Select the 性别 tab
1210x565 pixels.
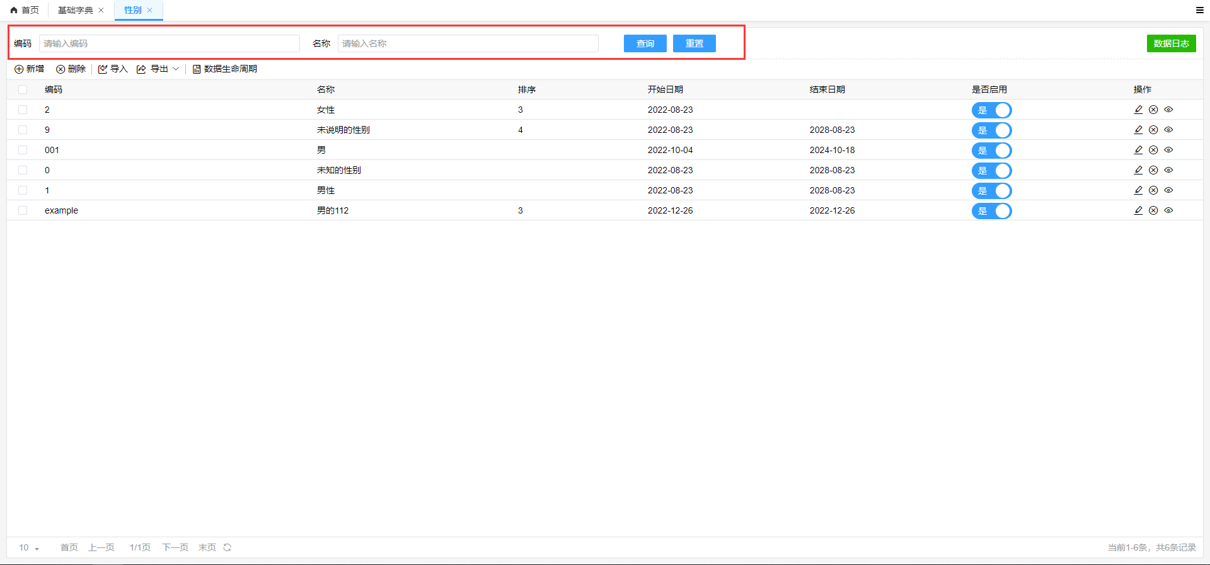132,10
